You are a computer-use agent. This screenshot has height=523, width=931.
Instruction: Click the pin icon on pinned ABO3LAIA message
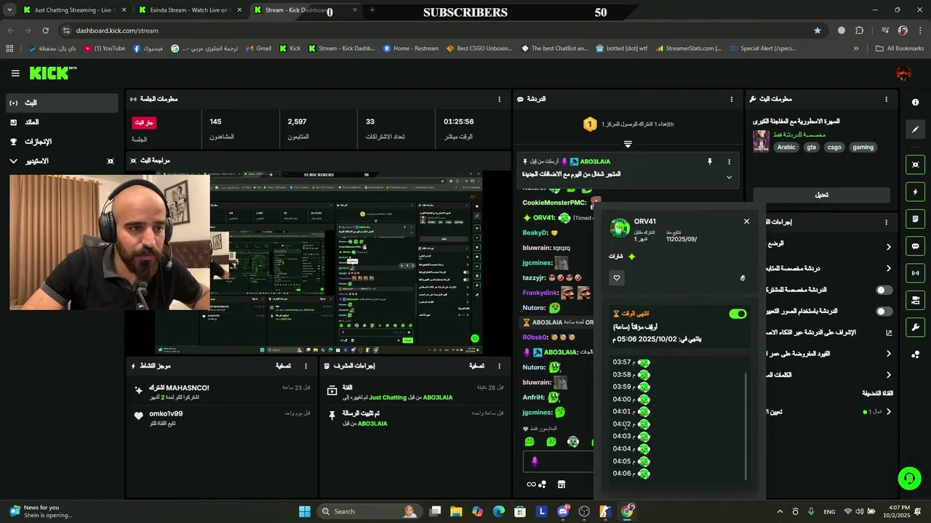point(710,161)
